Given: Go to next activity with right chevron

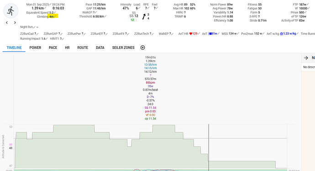Looking at the screenshot, I should pos(15,23).
